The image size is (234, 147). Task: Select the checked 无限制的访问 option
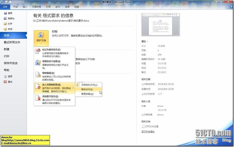[x=89, y=85]
